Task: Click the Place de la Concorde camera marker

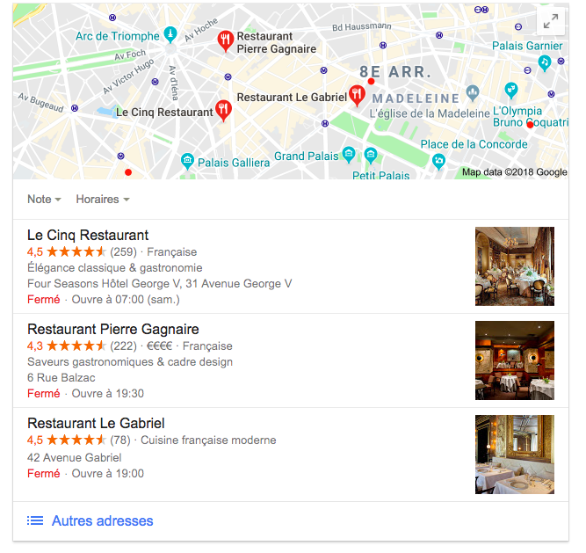Action: [438, 162]
